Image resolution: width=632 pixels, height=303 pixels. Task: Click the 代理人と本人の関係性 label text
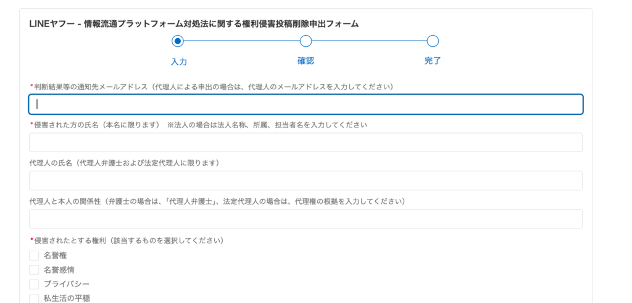point(217,201)
